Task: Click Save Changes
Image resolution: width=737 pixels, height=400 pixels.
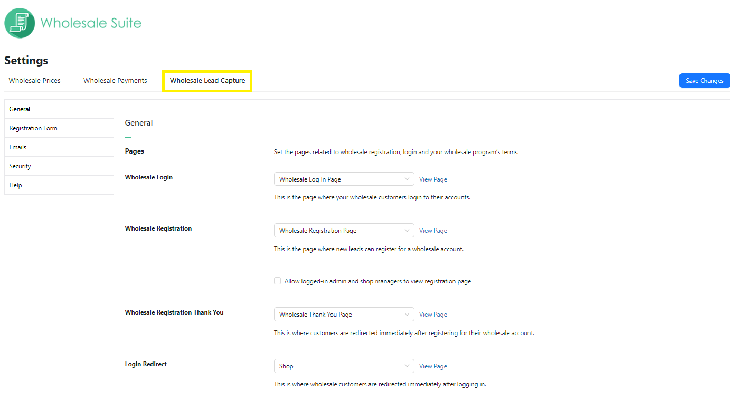Action: click(704, 80)
